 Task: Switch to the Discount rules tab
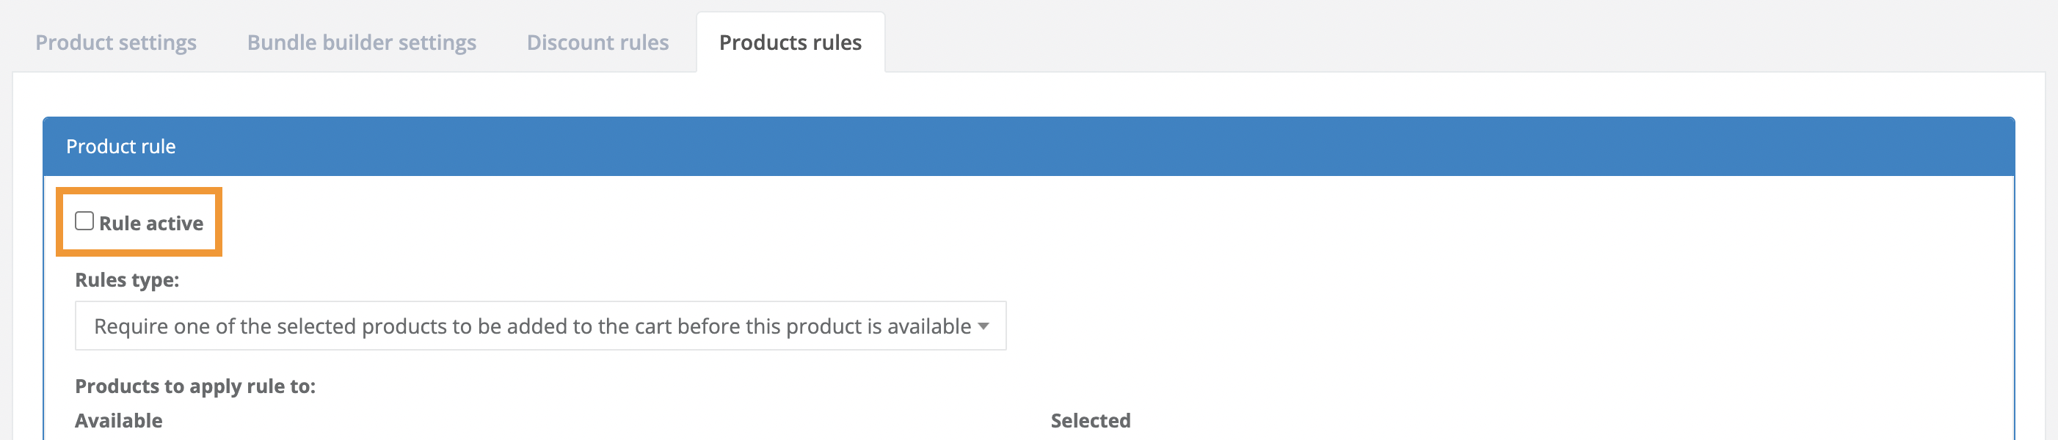597,43
